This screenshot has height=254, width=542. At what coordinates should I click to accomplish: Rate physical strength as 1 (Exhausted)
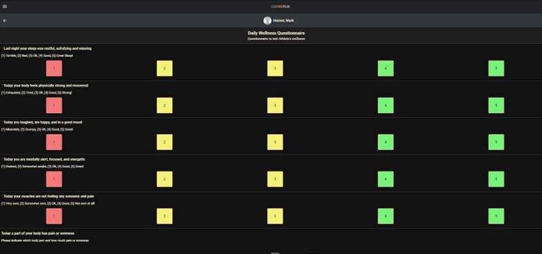[54, 106]
